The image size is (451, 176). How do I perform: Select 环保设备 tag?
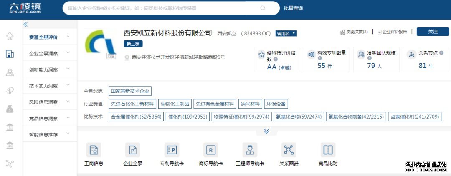coord(276,104)
